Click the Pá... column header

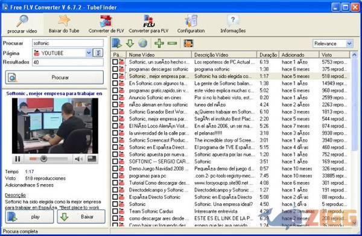119,55
